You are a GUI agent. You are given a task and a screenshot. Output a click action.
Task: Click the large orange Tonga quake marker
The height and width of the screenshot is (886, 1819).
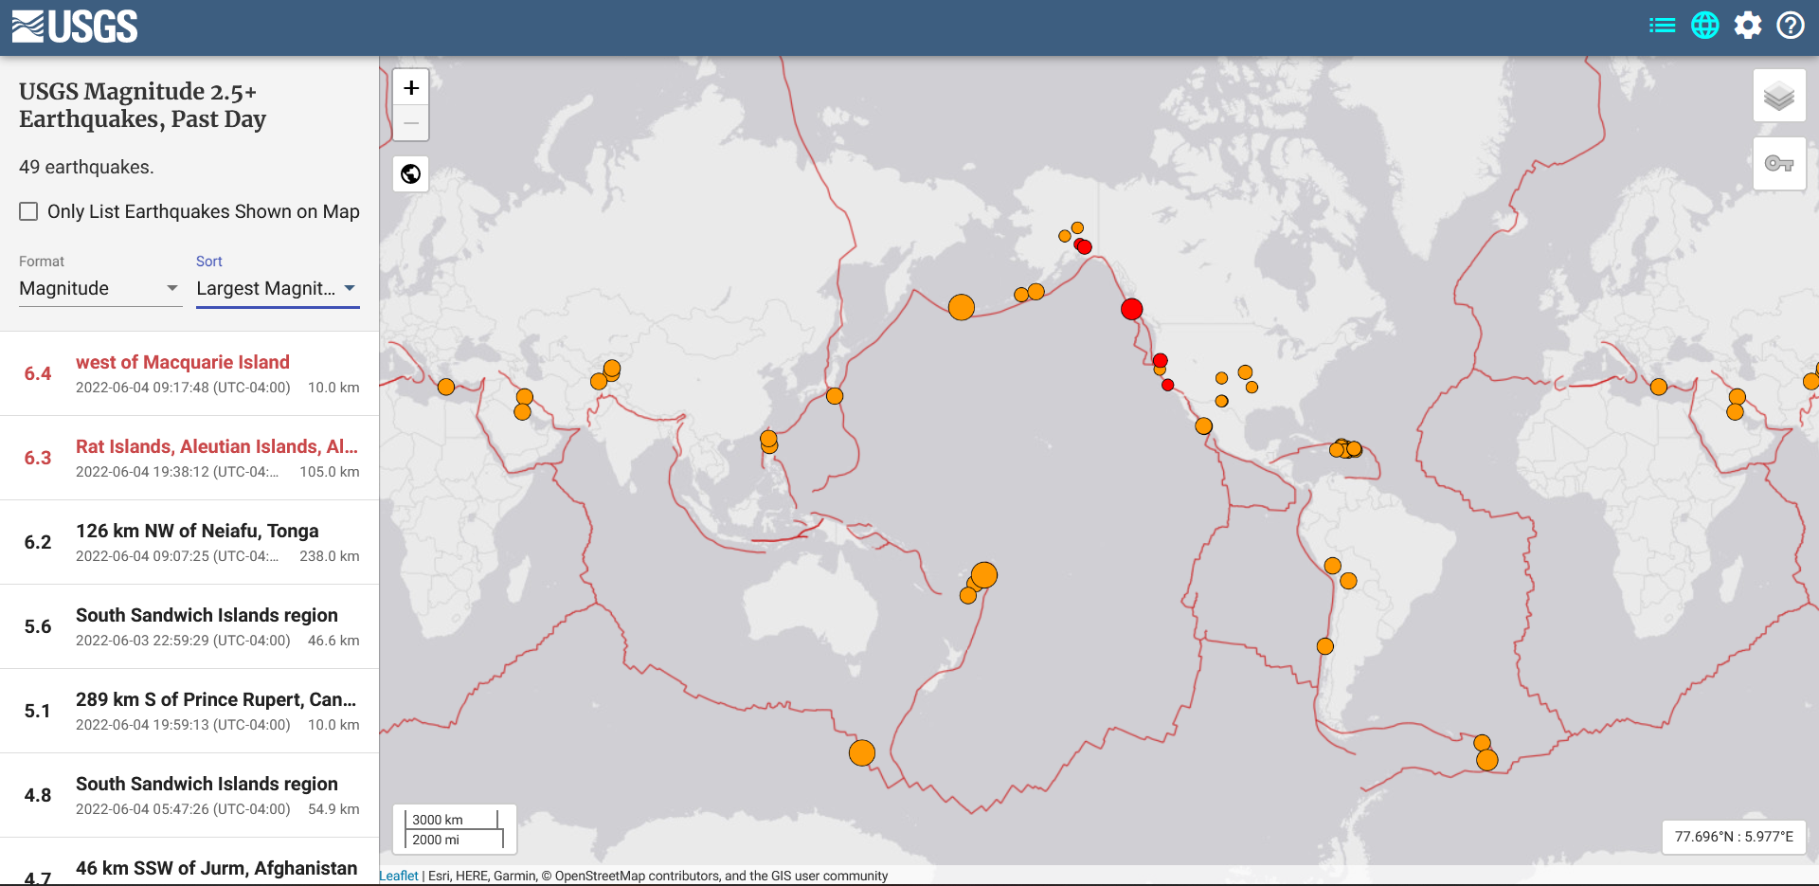click(984, 575)
